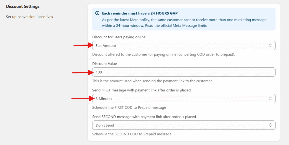
Task: Focus the Discount Value field showing 100
Action: (183, 72)
